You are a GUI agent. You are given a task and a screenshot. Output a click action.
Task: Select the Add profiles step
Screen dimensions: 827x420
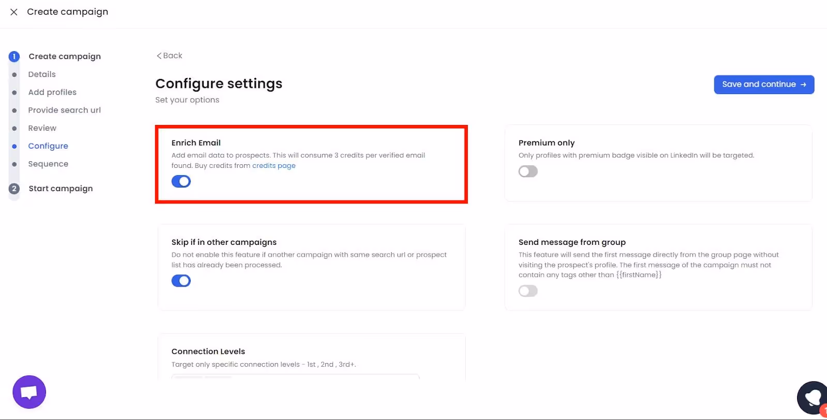pos(52,92)
